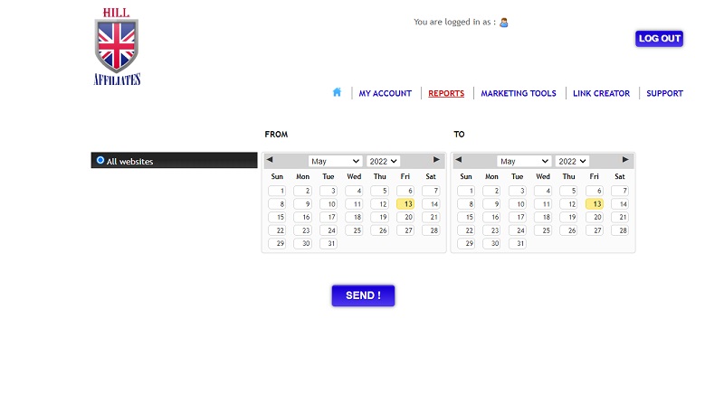Image resolution: width=724 pixels, height=413 pixels.
Task: Go to previous month in FROM calendar
Action: [270, 159]
